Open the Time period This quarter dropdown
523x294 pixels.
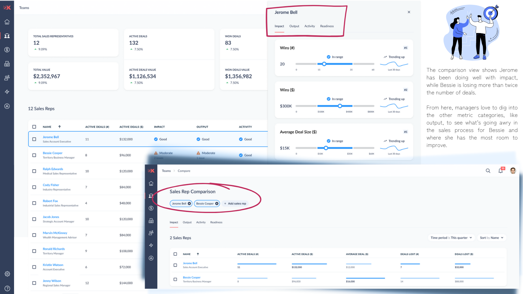coord(451,237)
